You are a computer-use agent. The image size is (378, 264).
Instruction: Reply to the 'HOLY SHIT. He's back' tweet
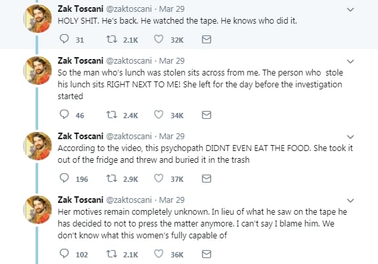64,39
